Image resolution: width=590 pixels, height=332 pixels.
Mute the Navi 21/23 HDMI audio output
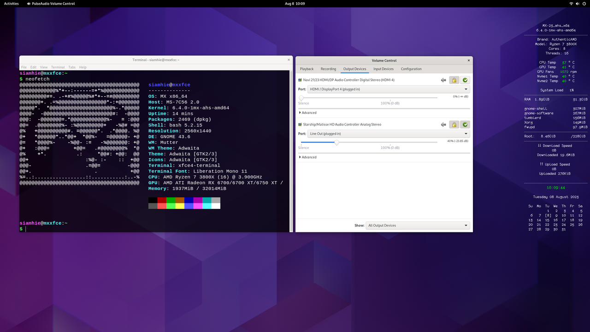pos(443,80)
